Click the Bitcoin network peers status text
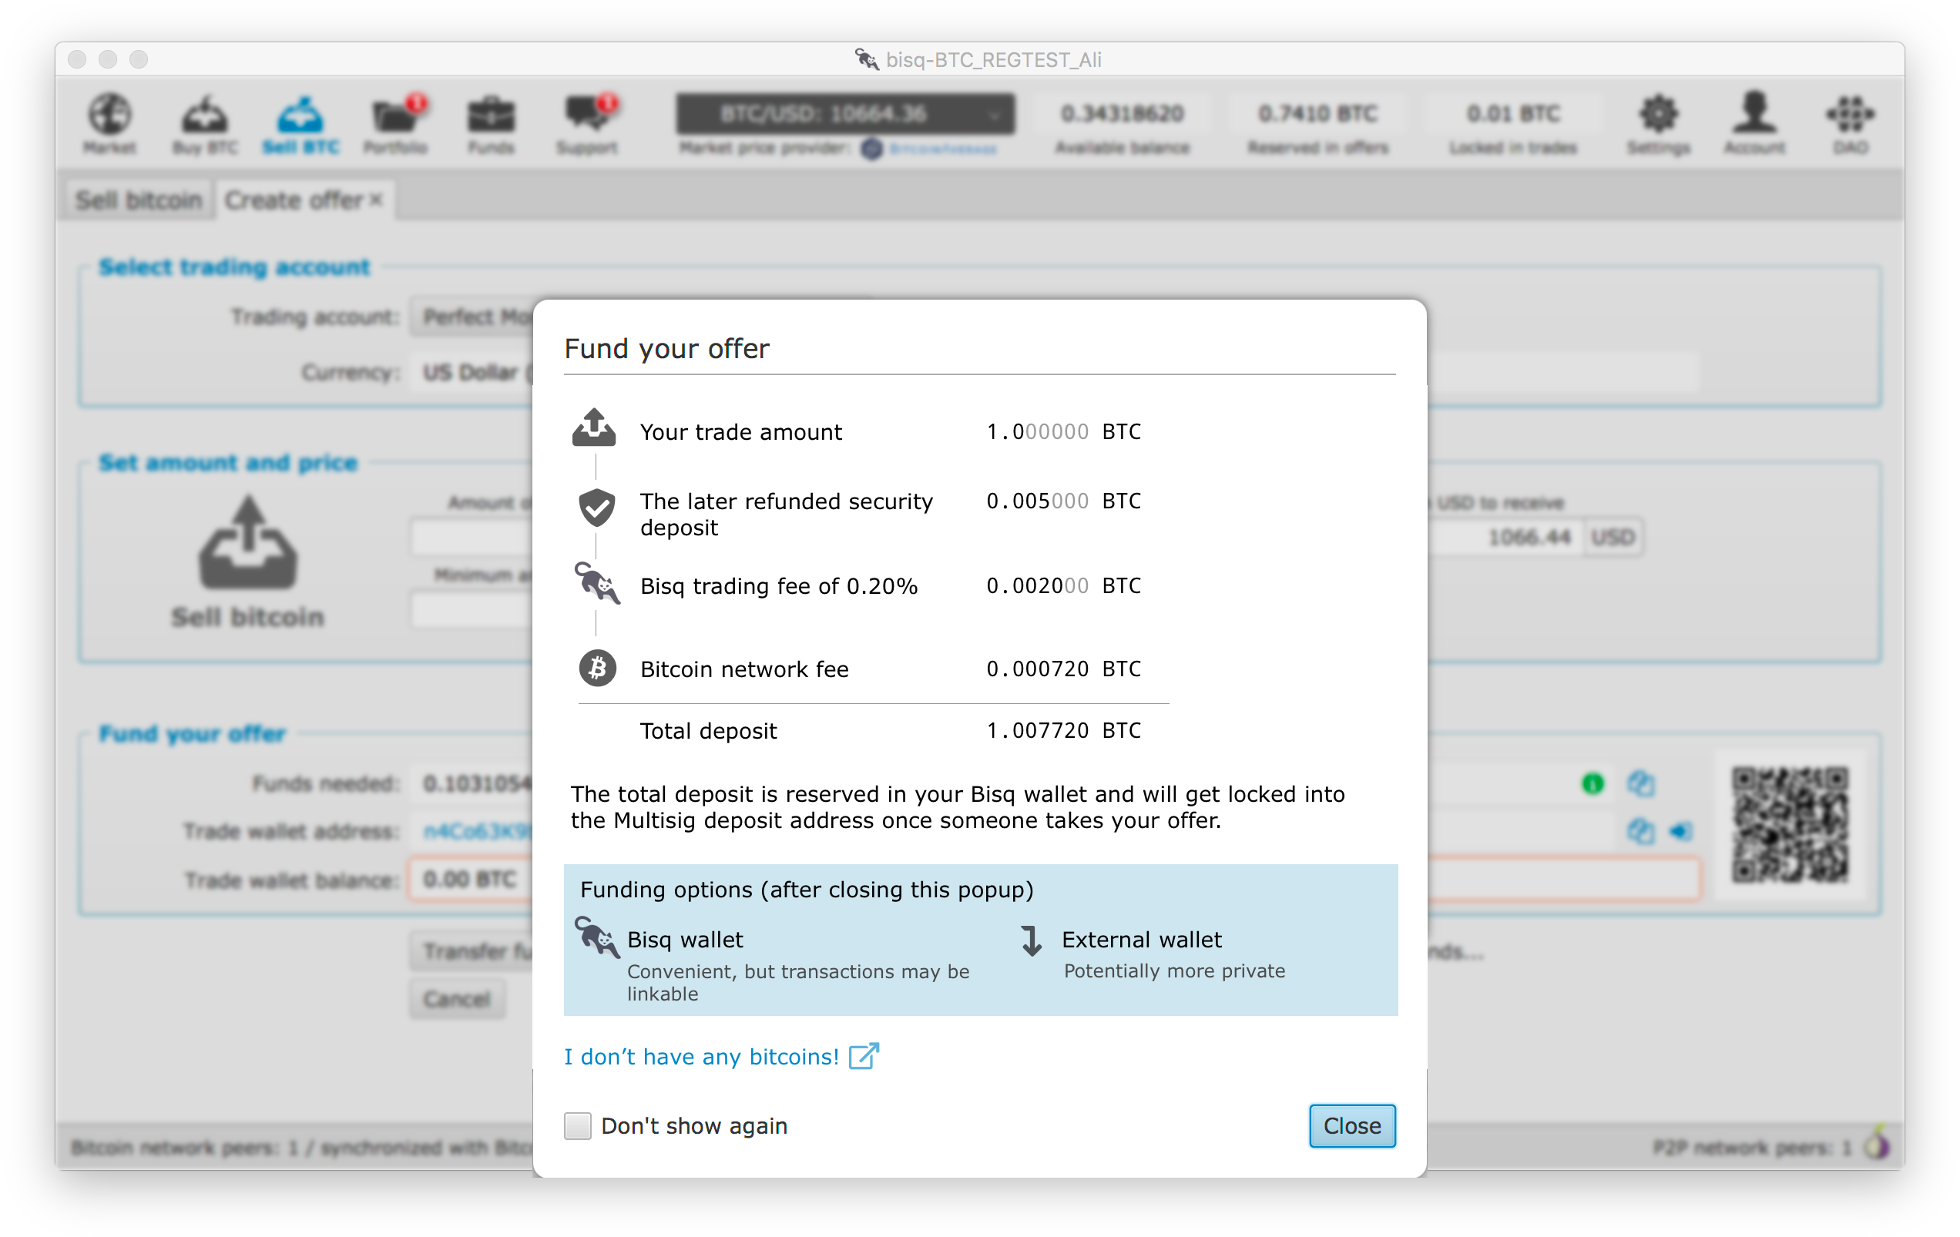 point(301,1148)
